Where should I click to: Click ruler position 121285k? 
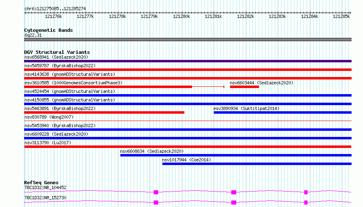(342, 16)
